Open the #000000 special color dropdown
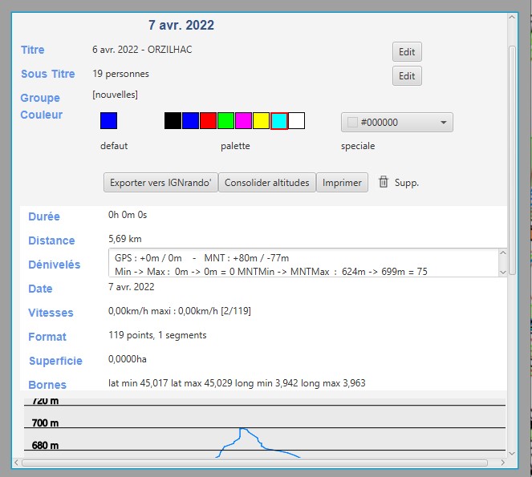Screen dimensions: 532x477 point(397,123)
